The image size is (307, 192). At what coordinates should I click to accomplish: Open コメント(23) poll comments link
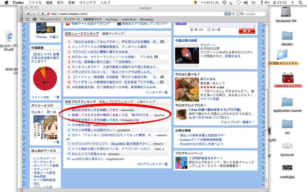point(40,97)
